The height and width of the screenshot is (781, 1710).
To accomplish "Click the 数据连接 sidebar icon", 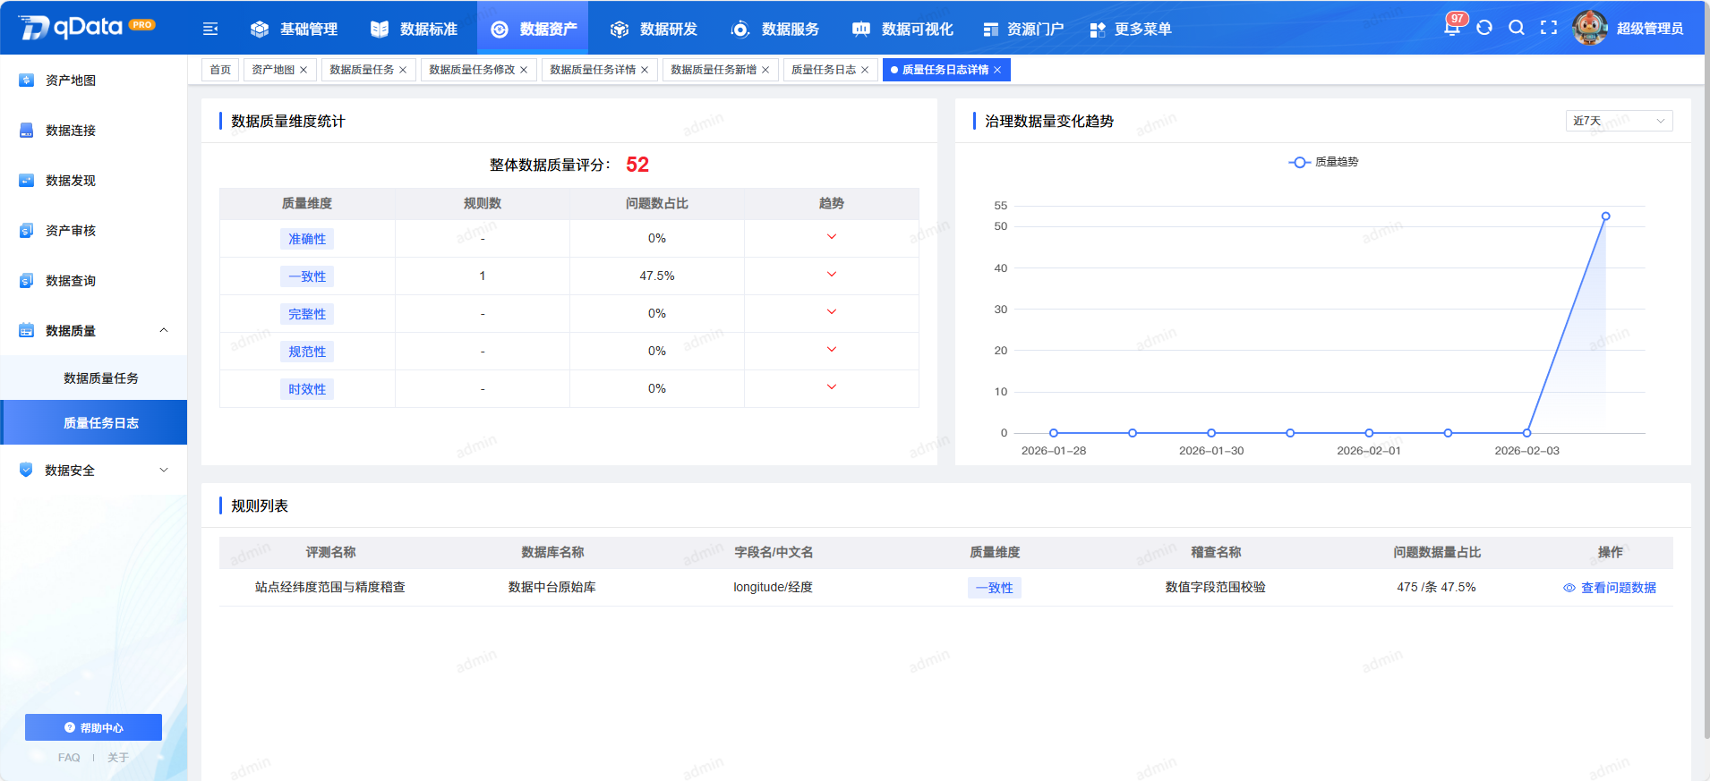I will (26, 130).
